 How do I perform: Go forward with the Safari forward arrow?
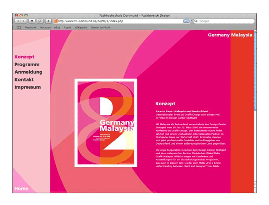click(24, 21)
